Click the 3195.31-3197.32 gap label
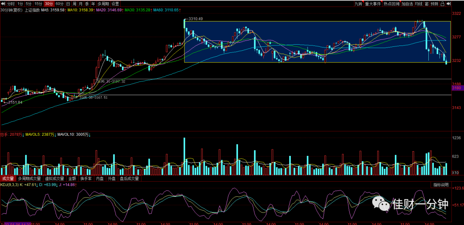 pyautogui.click(x=111, y=81)
